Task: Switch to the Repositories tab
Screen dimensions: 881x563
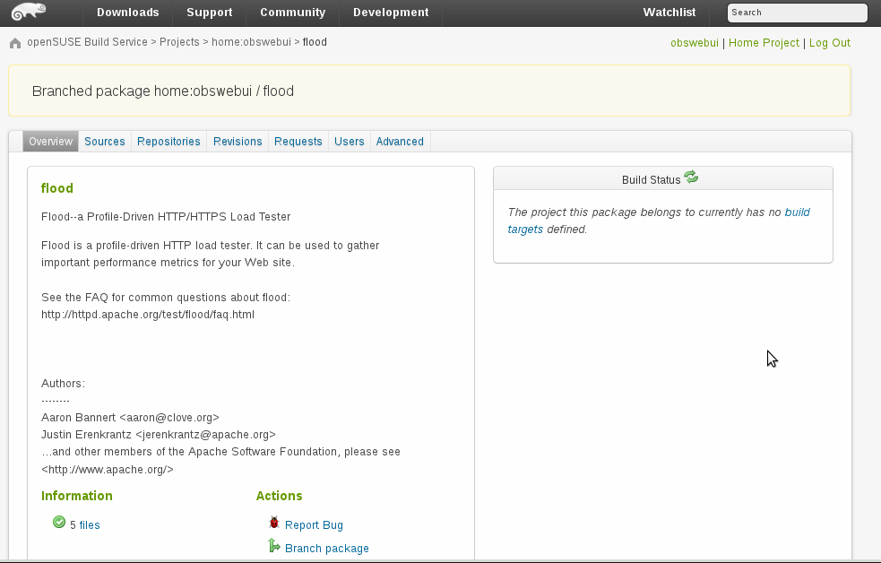Action: (x=168, y=142)
